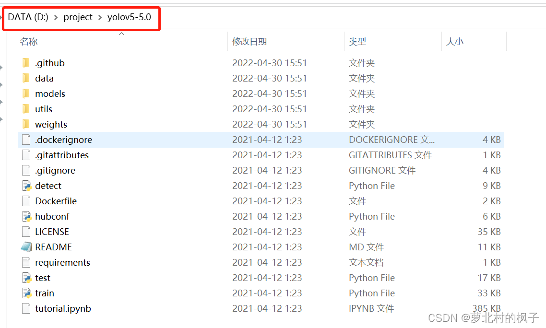
Task: Select the train file name
Action: (x=45, y=293)
